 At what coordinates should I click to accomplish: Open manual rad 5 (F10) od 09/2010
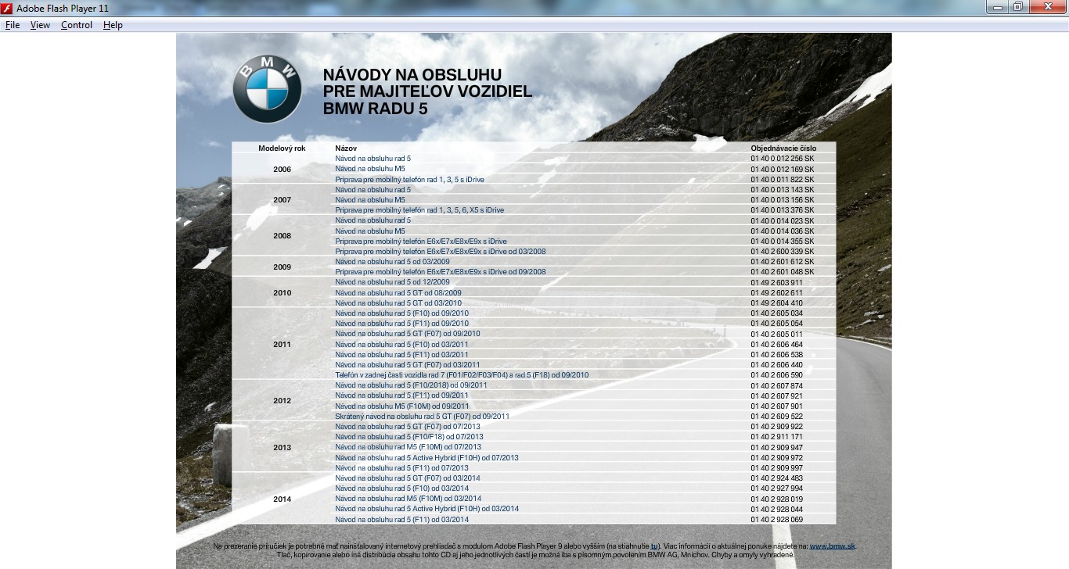pos(401,313)
